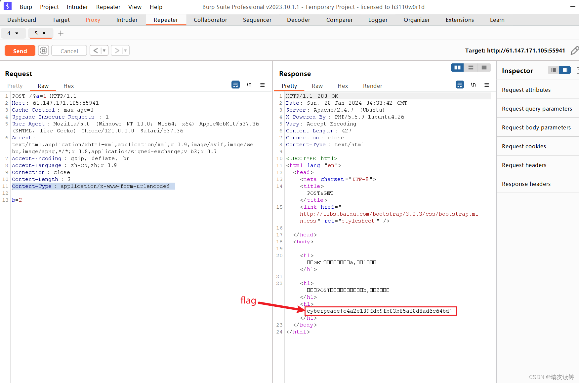Open previous history dropdown arrow
This screenshot has width=579, height=383.
click(x=104, y=51)
